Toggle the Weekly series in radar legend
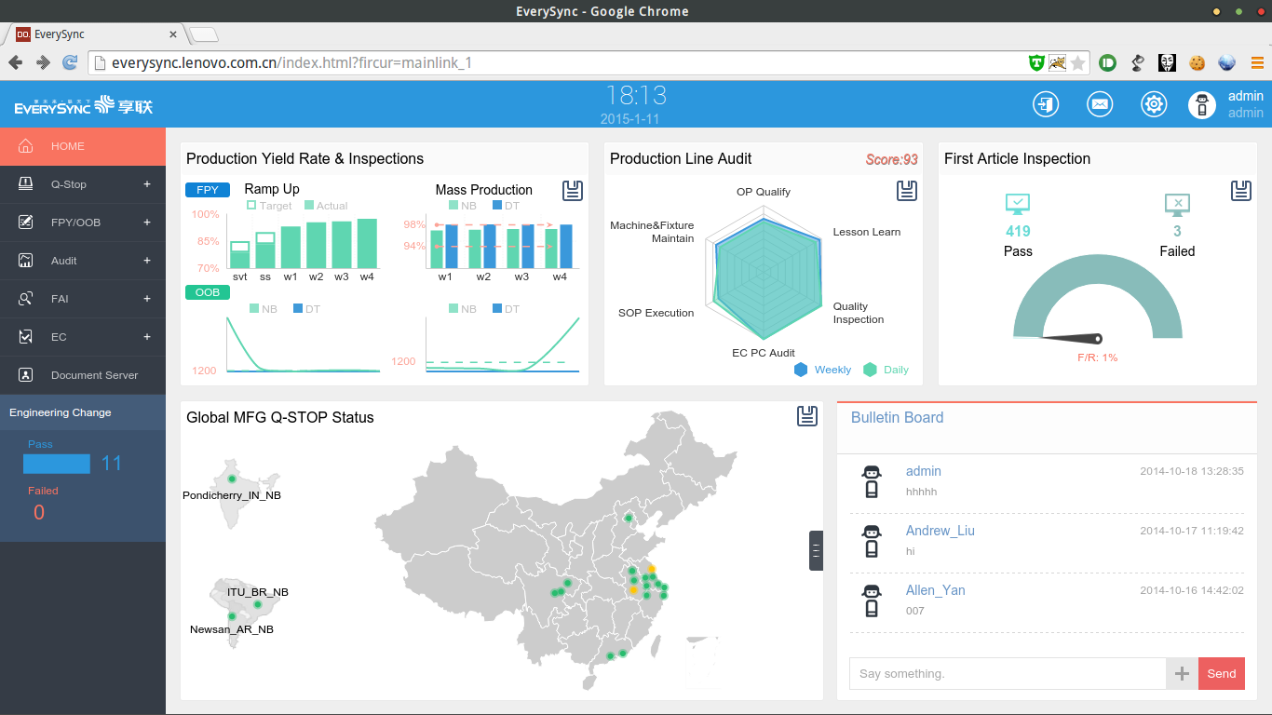The image size is (1272, 715). point(822,370)
